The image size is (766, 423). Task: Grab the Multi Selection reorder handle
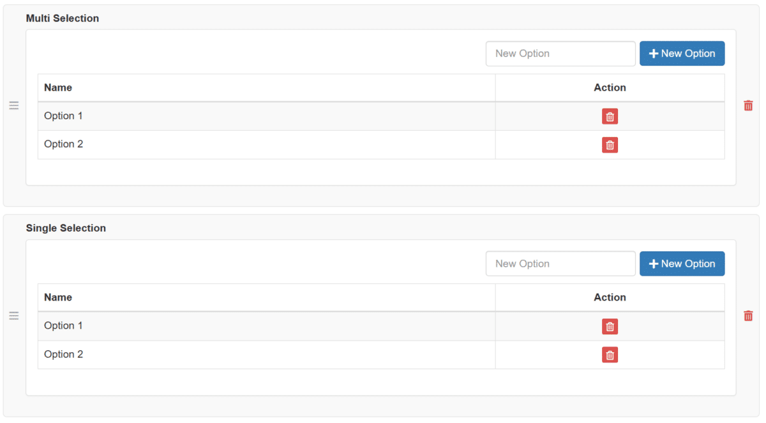(14, 105)
